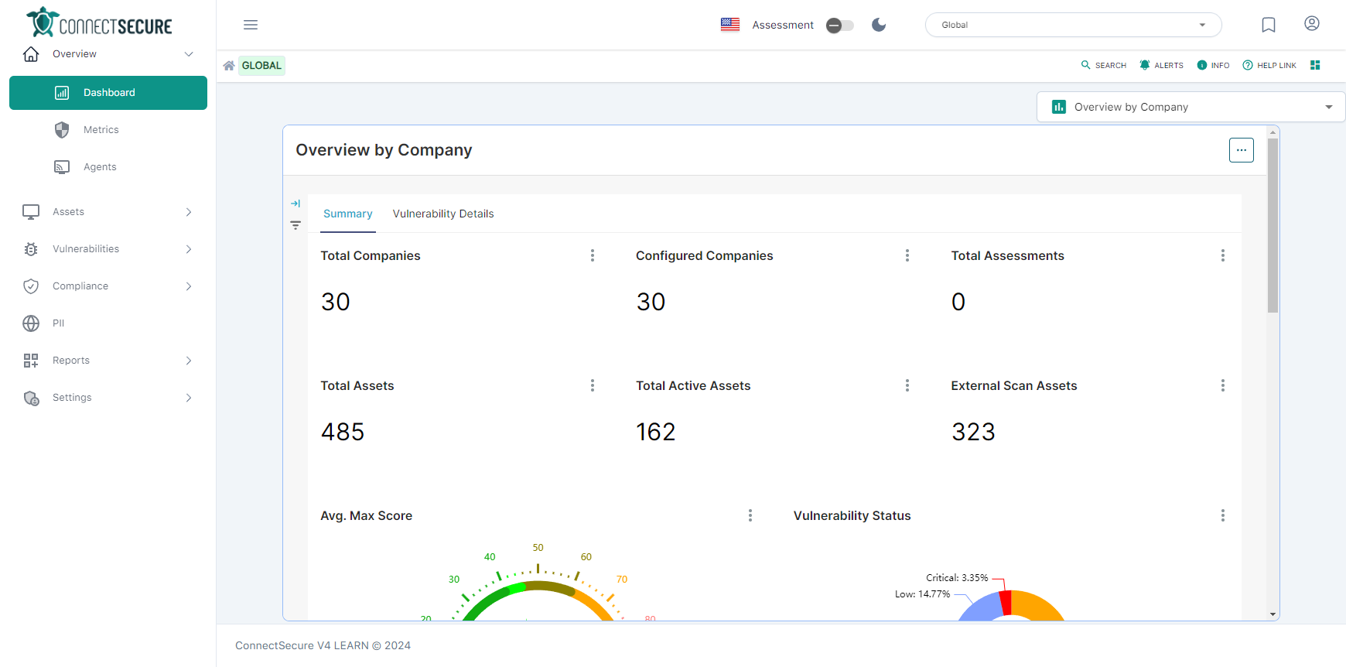Collapse the side panel arrow icon
1346x667 pixels.
coord(296,204)
